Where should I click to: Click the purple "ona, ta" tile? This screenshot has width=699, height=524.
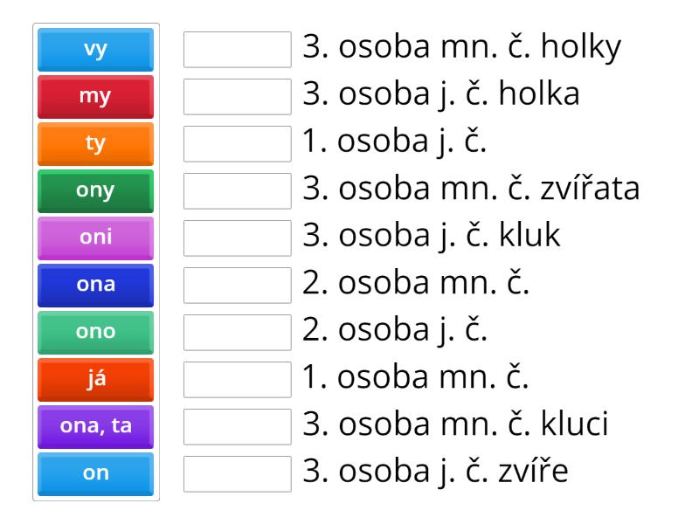tap(94, 426)
